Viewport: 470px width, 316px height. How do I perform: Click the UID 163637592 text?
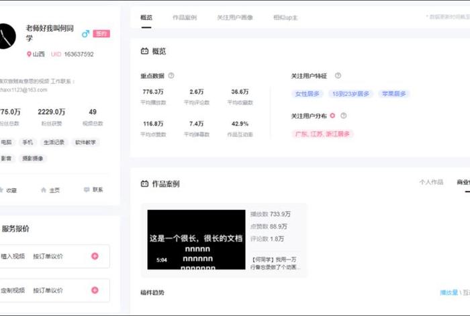(x=73, y=54)
